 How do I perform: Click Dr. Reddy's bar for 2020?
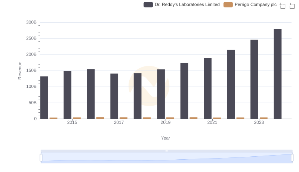[184, 91]
